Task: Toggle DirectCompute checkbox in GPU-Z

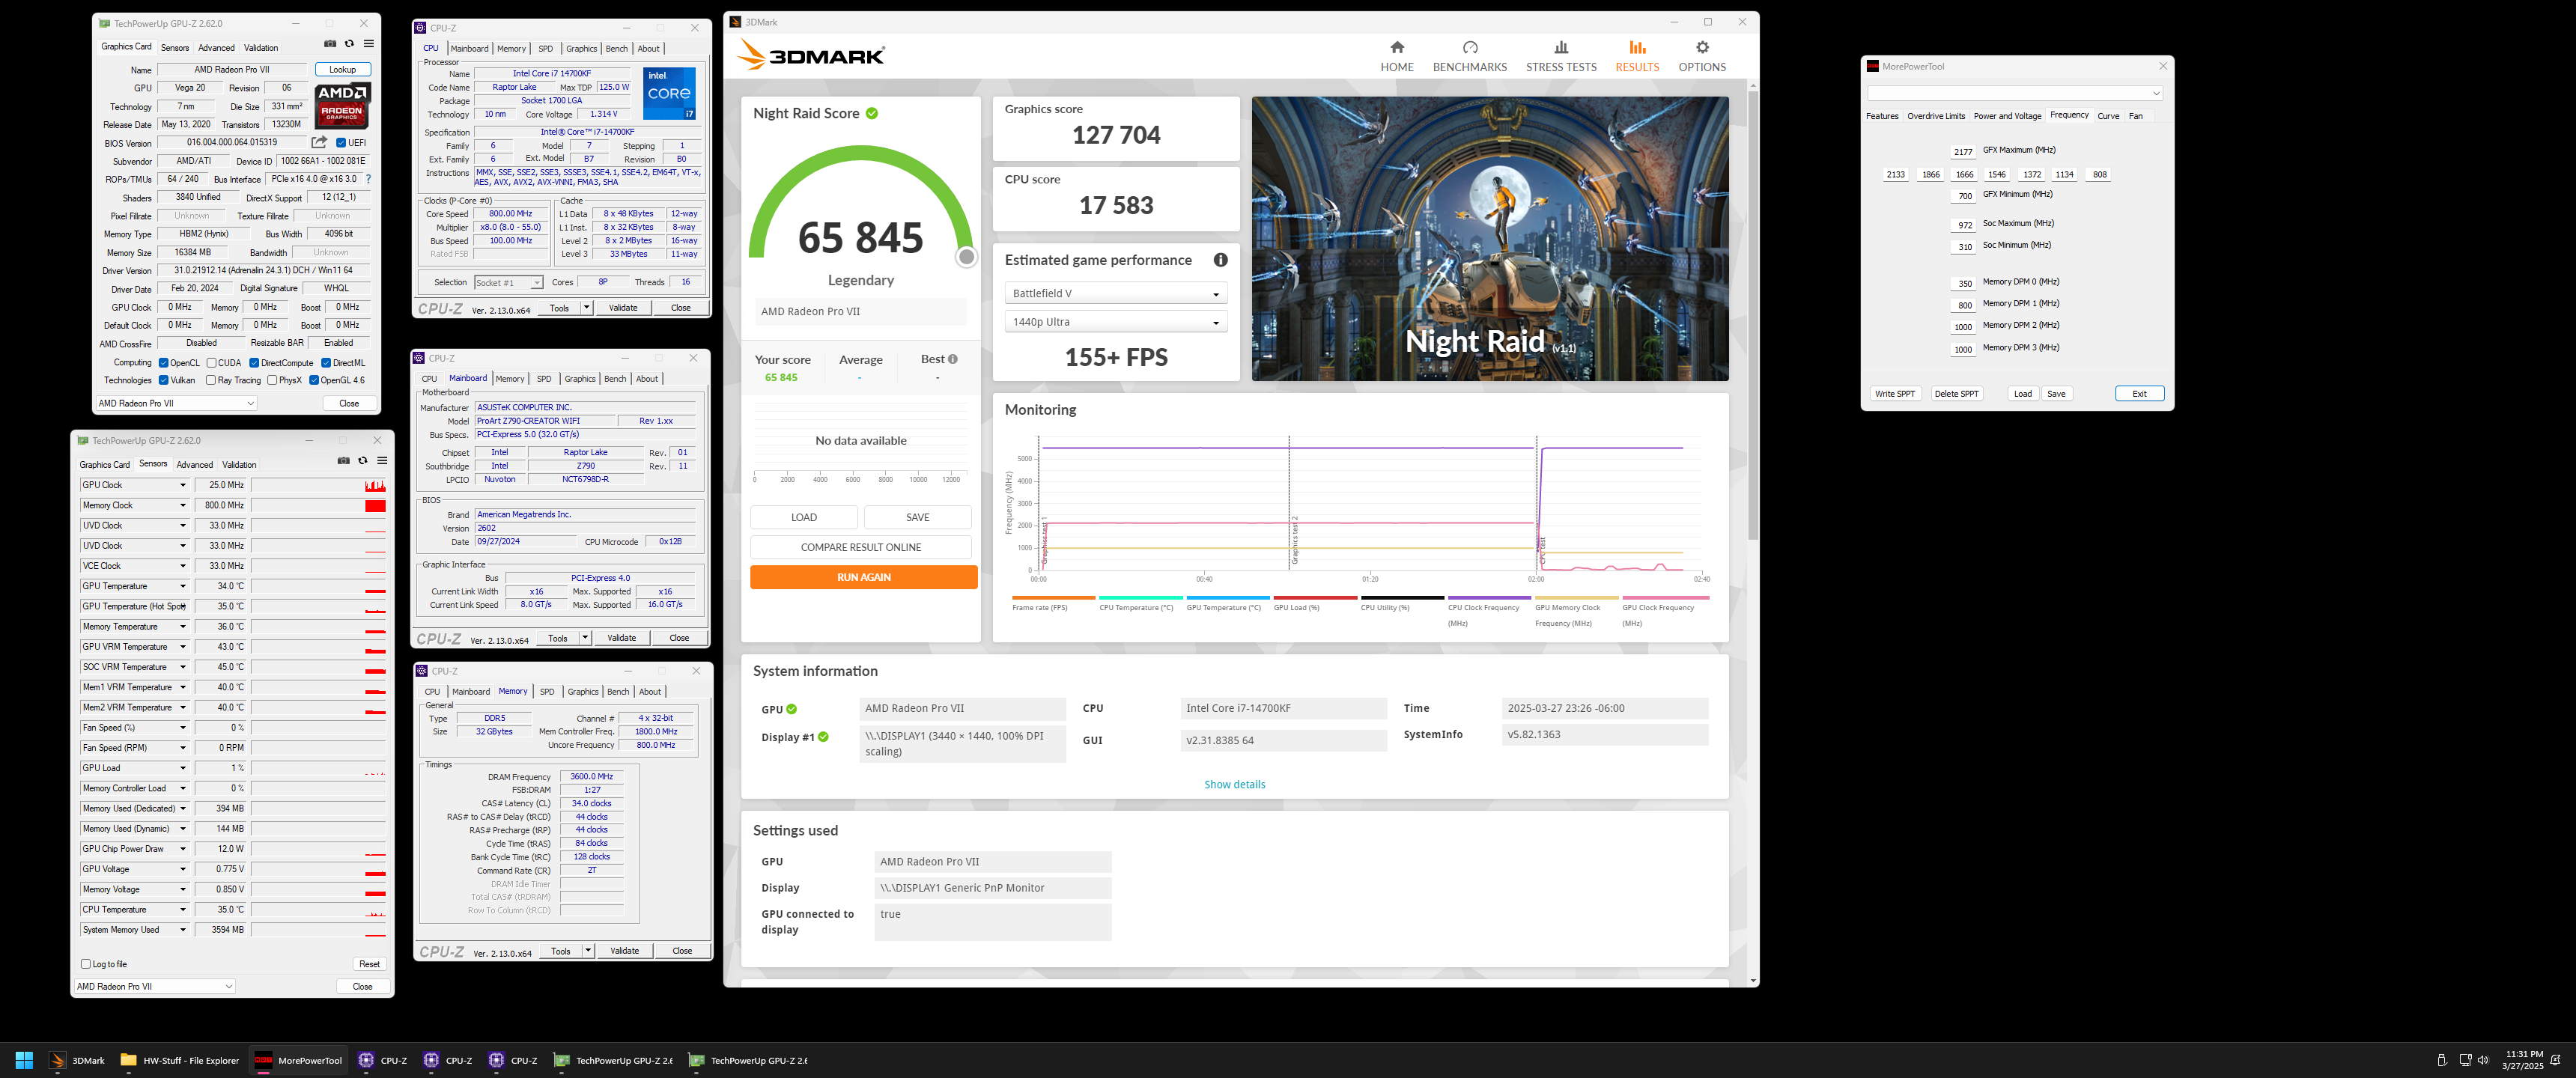Action: click(x=254, y=363)
